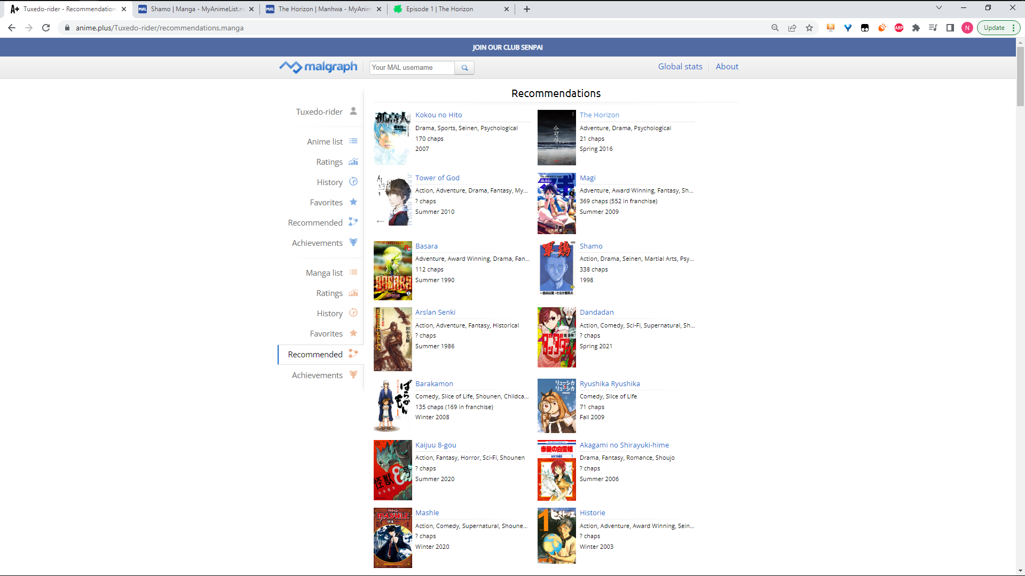Image resolution: width=1025 pixels, height=576 pixels.
Task: Open The Horizon title link
Action: click(x=600, y=115)
